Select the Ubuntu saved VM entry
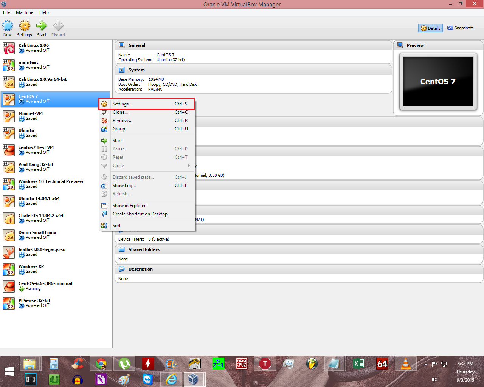Image resolution: width=484 pixels, height=387 pixels. 56,133
